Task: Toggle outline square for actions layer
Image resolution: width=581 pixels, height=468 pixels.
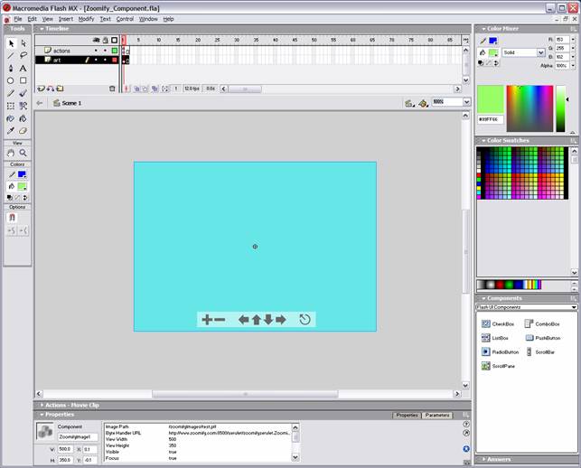Action: 114,51
